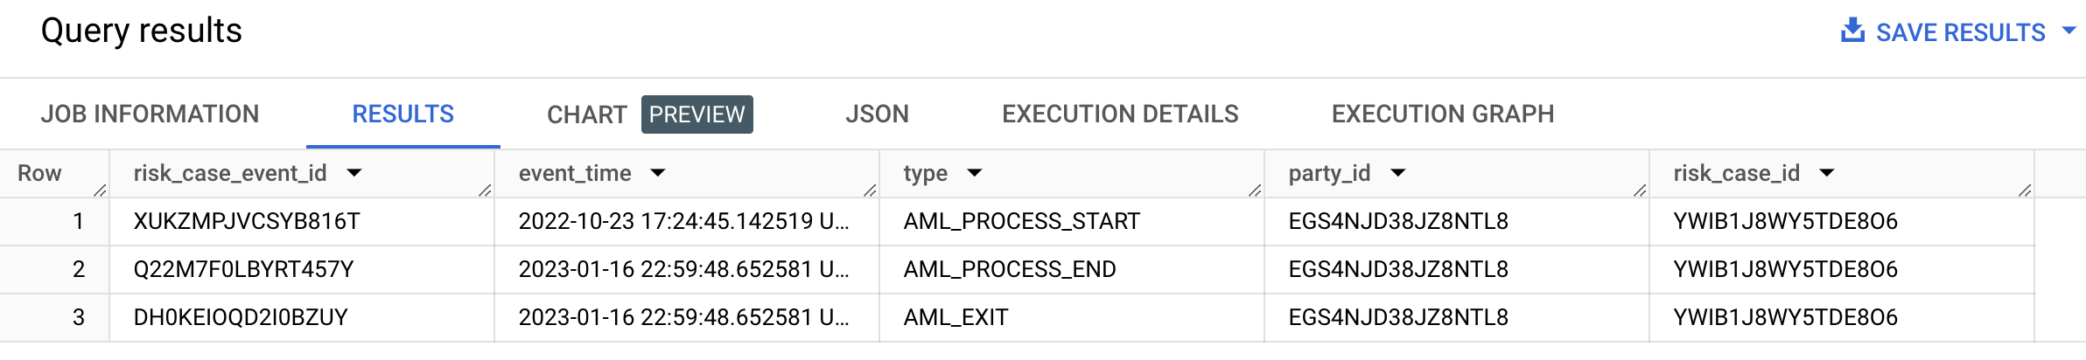Select the AML_PROCESS_START type cell
The width and height of the screenshot is (2086, 360).
[x=1021, y=222]
